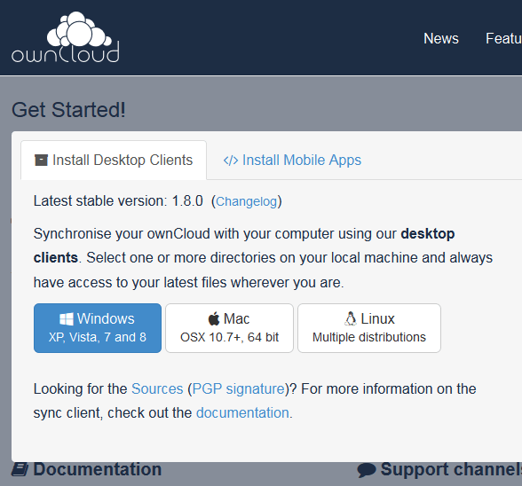Download the Mac OSX 10.7+ client
The image size is (522, 486).
click(229, 328)
